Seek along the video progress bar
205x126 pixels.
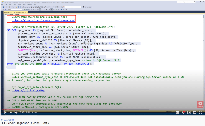tap(102, 109)
